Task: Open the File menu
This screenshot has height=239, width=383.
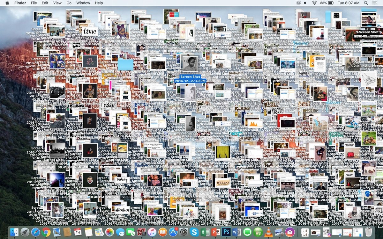Action: 34,3
